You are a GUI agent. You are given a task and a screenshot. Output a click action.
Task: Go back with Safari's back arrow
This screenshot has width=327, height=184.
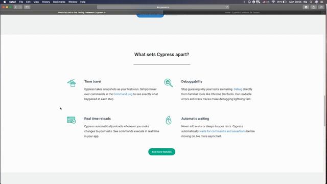[x=15, y=7]
